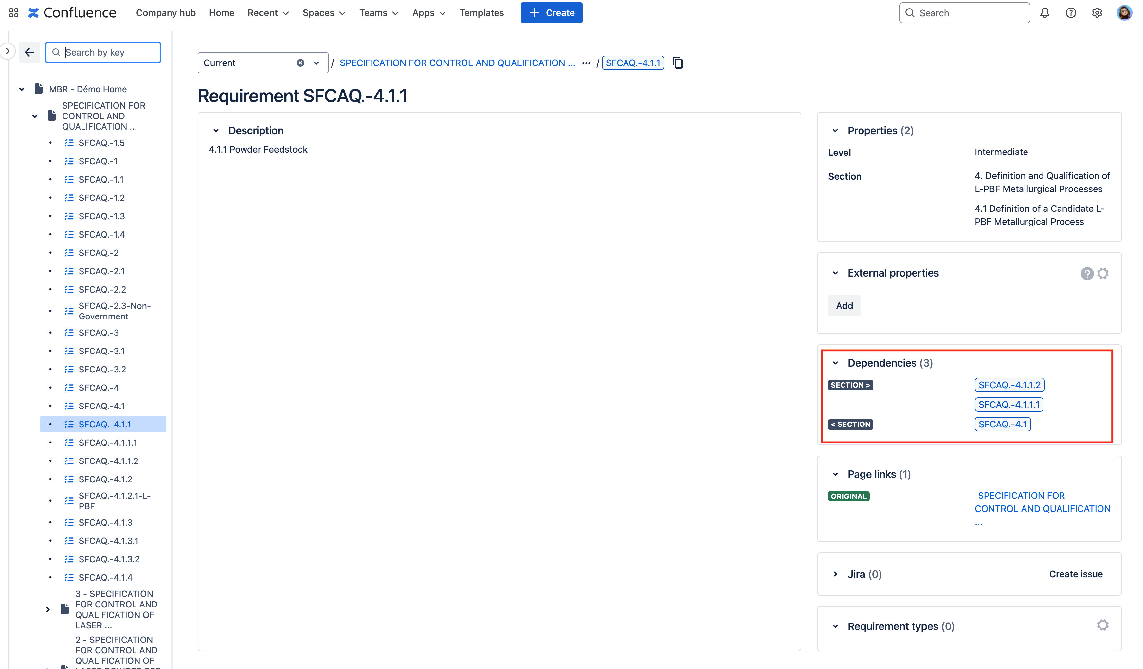
Task: Click External properties help icon
Action: click(x=1087, y=274)
